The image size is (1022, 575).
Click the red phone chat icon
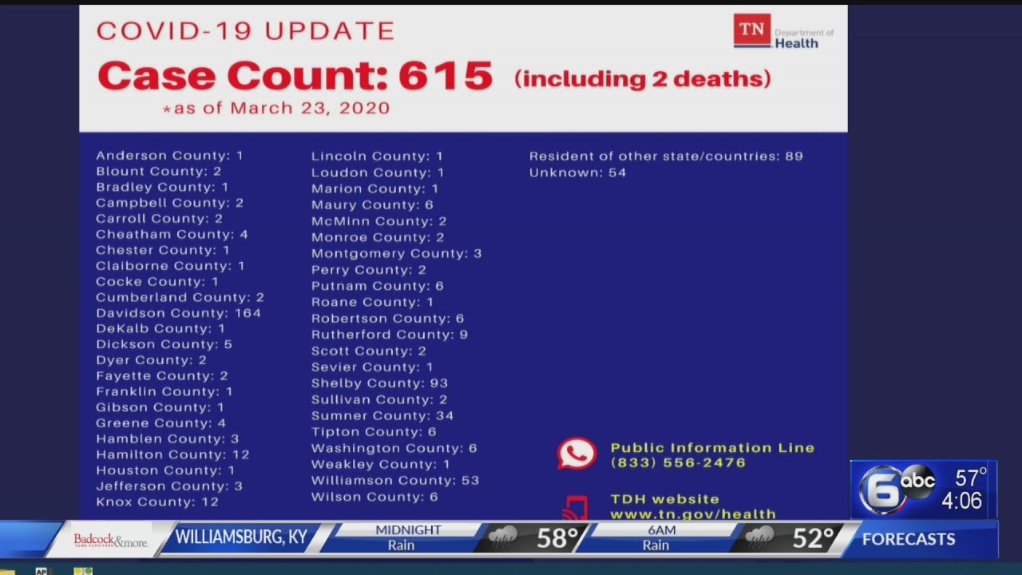pyautogui.click(x=576, y=454)
